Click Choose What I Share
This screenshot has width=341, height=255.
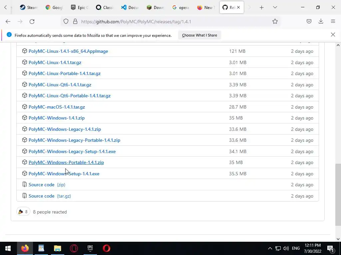point(199,35)
